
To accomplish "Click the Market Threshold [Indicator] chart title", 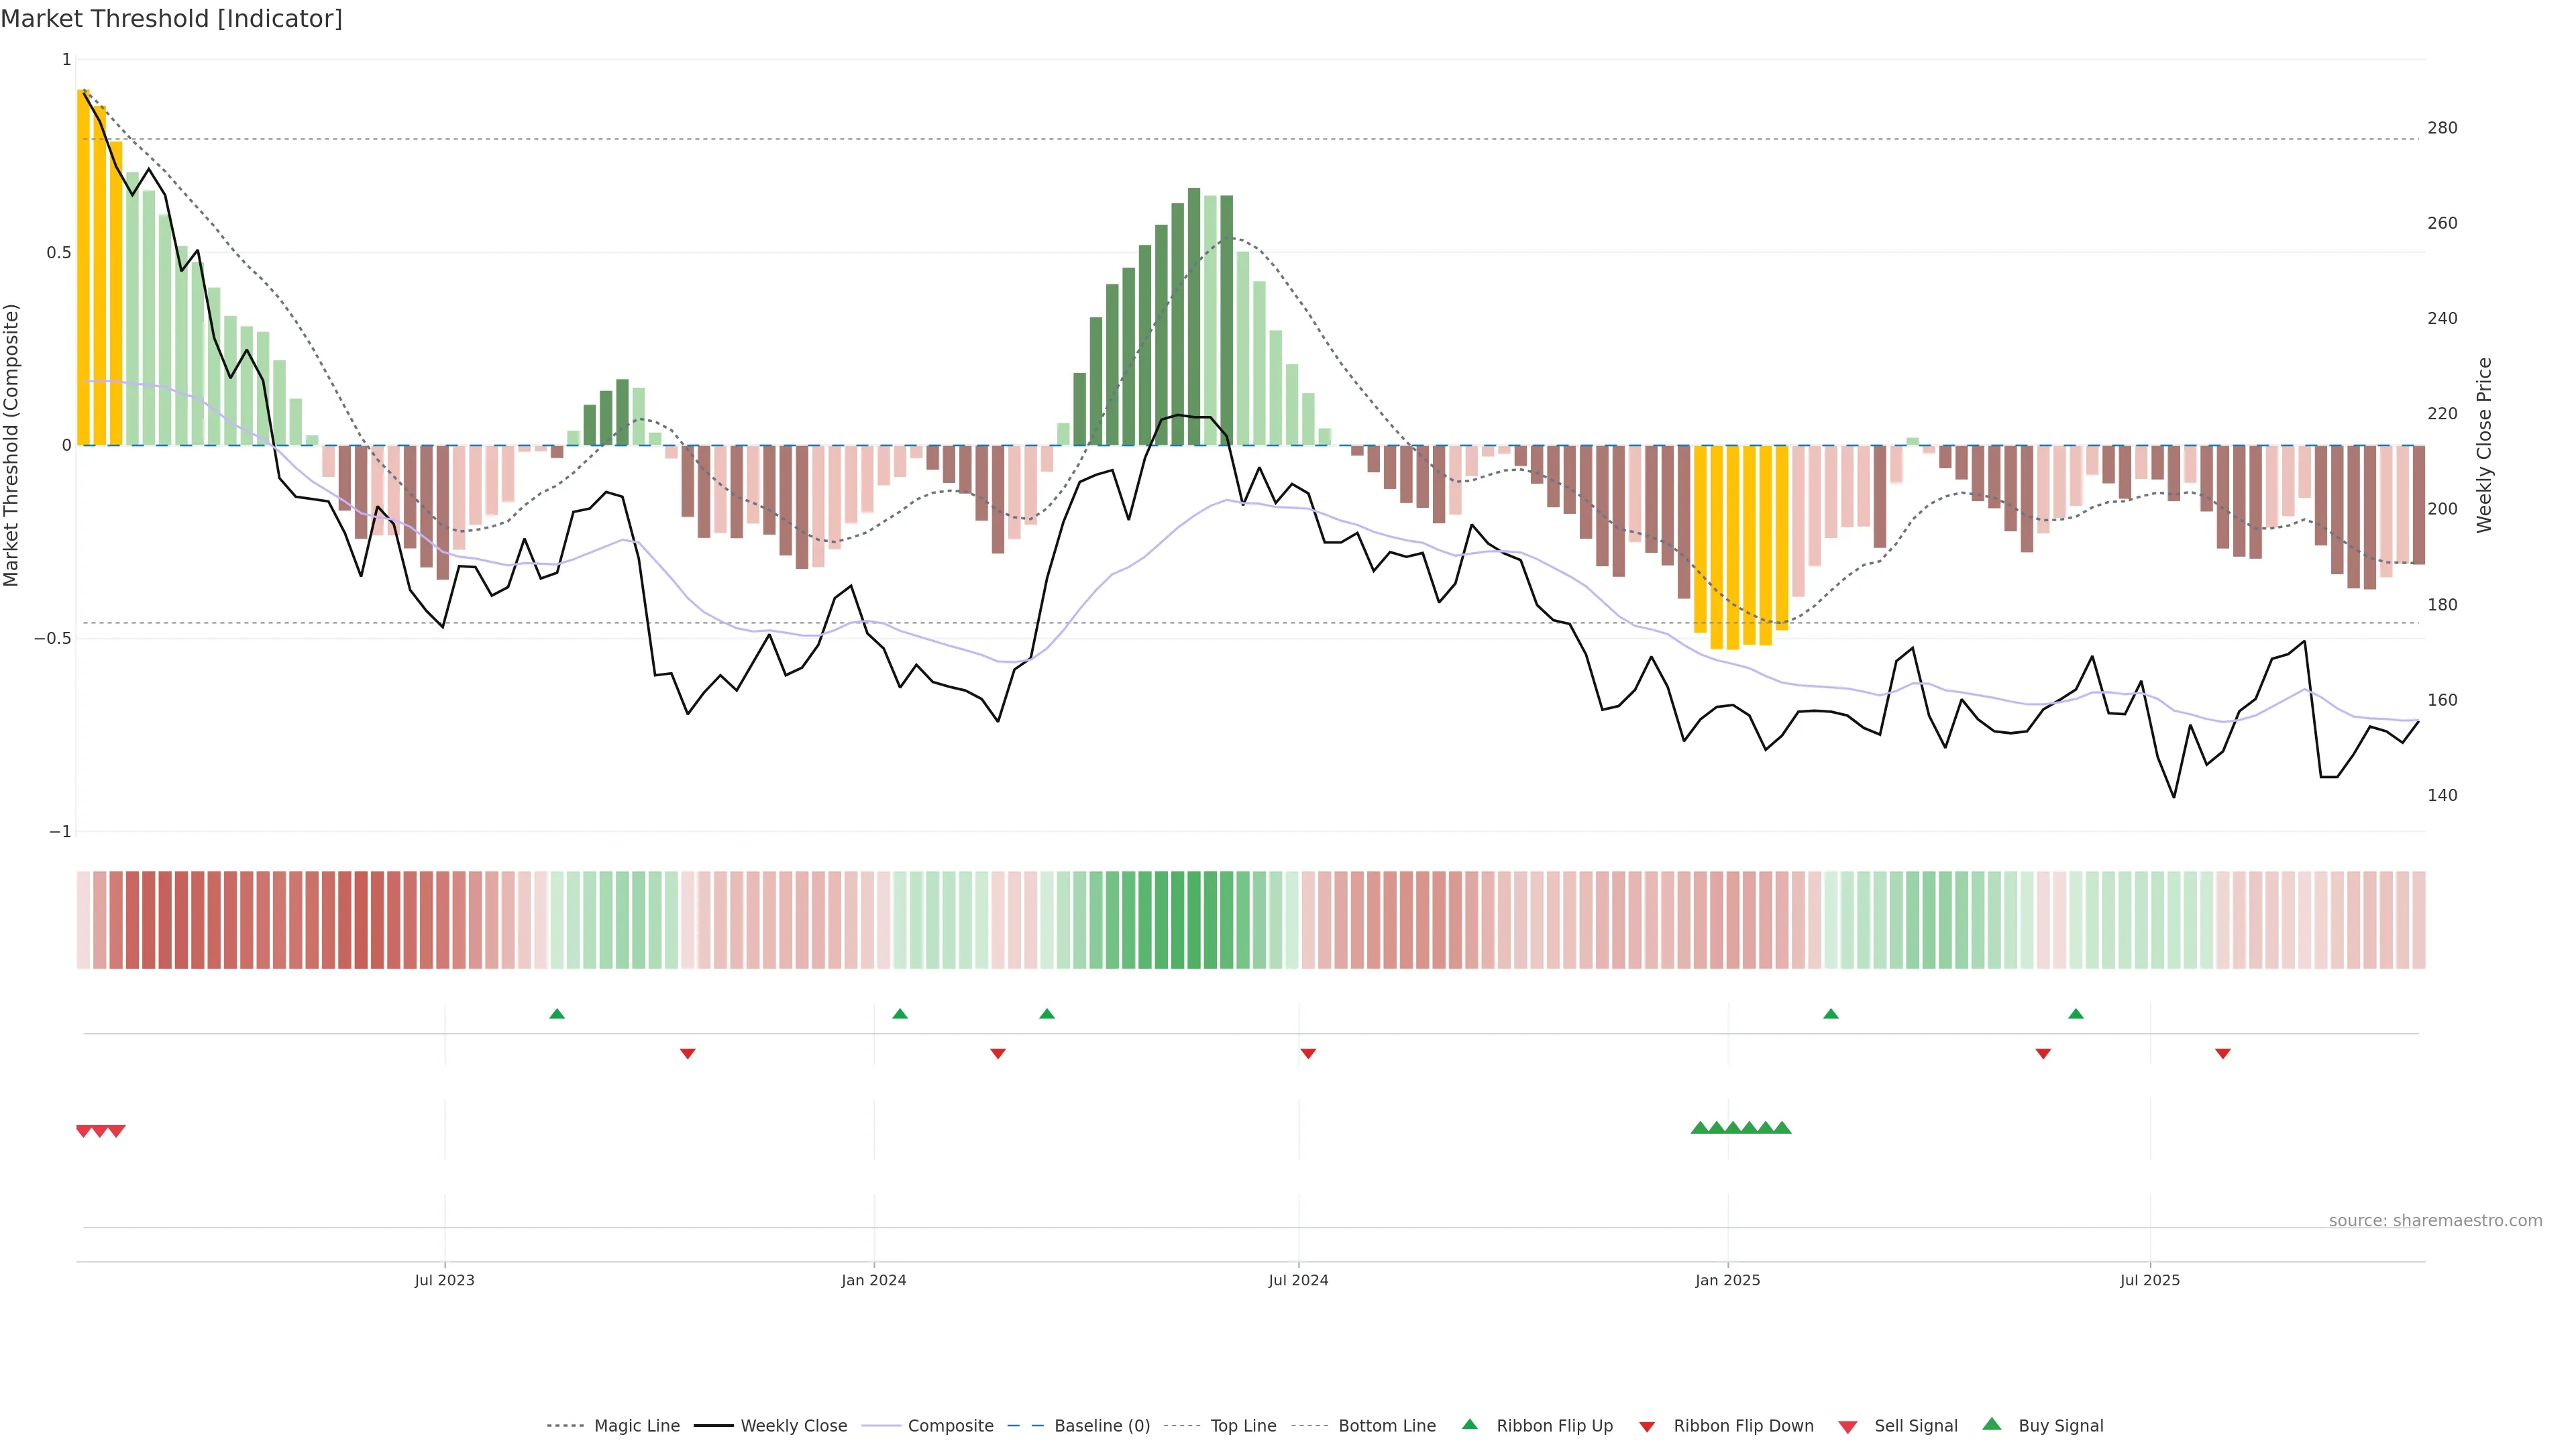I will coord(171,19).
